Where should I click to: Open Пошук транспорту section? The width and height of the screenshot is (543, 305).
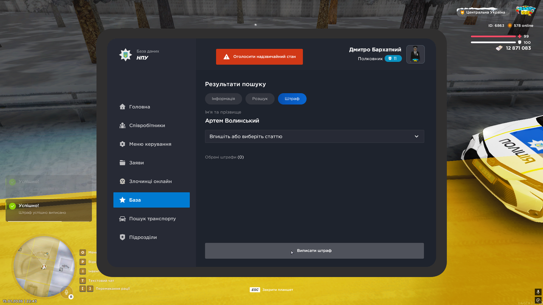coord(151,219)
